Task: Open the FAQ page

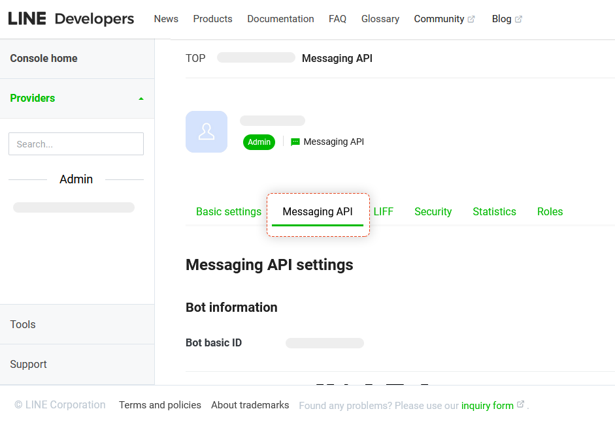Action: [x=337, y=19]
